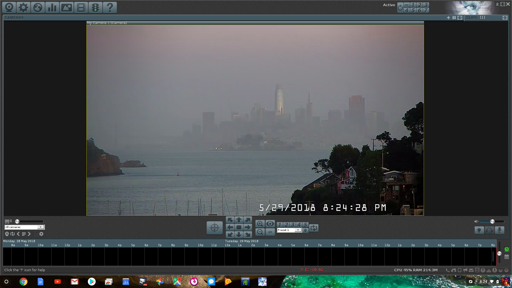Go to next camera with right chevron
Screen dimensions: 512x288
pos(29,234)
